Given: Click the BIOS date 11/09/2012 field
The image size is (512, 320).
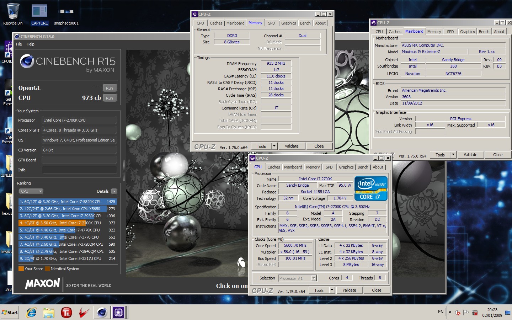Looking at the screenshot, I should tap(453, 103).
